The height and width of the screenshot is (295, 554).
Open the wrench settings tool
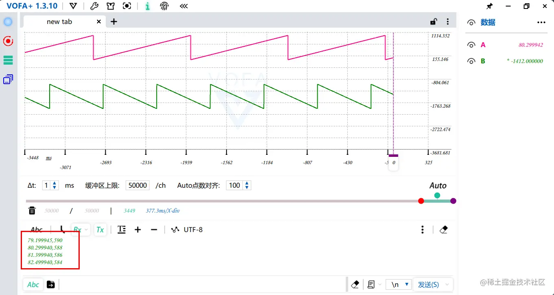[94, 6]
